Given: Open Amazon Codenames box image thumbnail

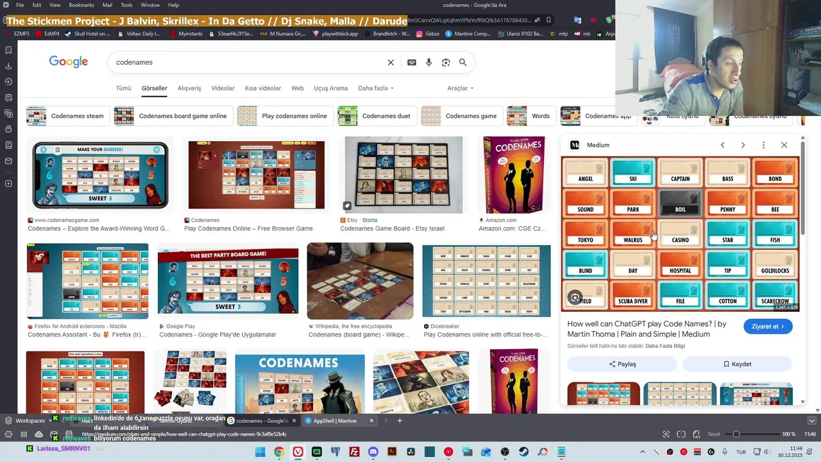Looking at the screenshot, I should (x=514, y=175).
